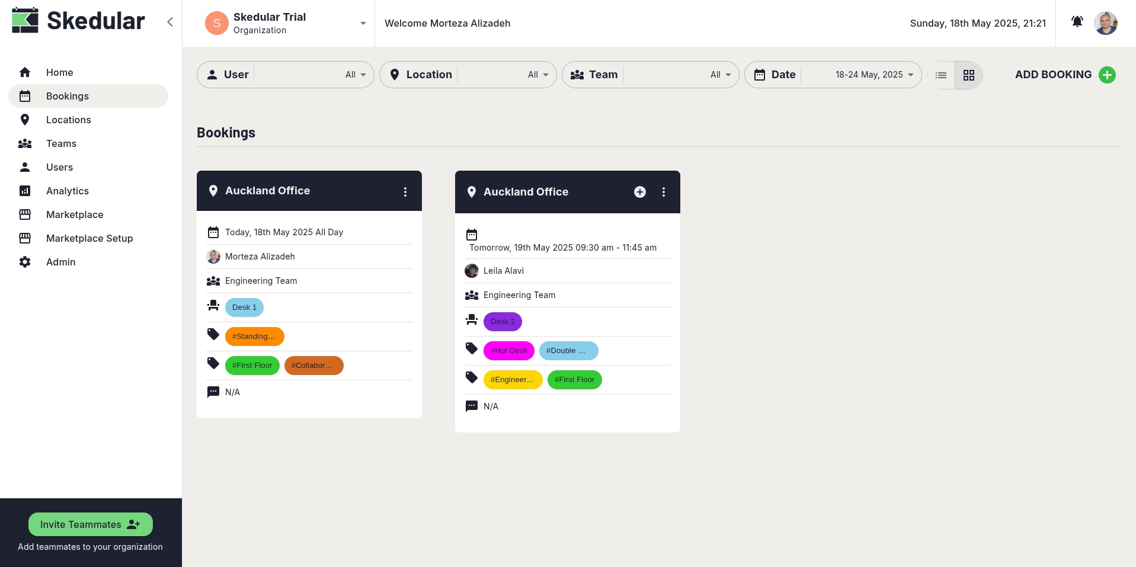The width and height of the screenshot is (1136, 567).
Task: Open your profile avatar in the top right
Action: point(1105,23)
